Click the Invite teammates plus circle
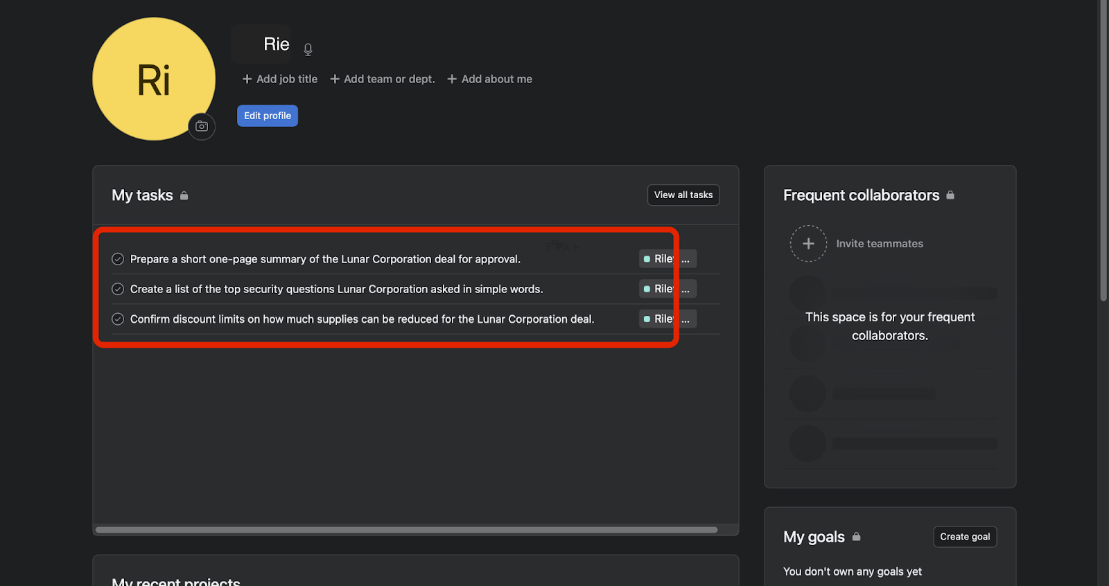 click(x=808, y=244)
